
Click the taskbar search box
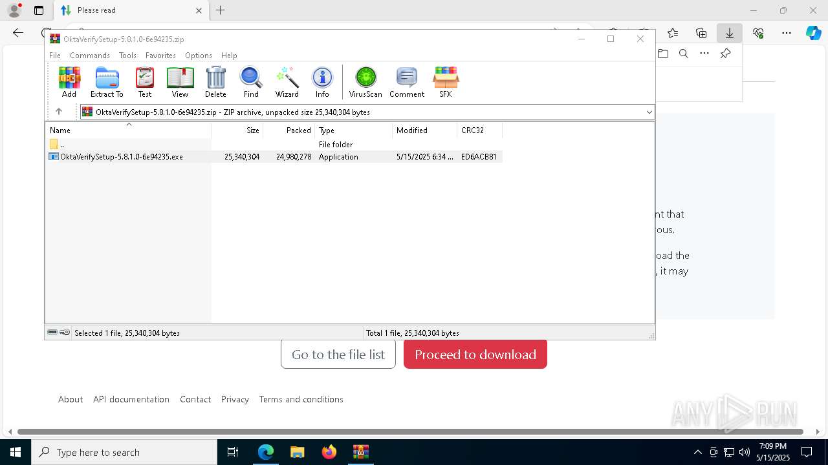click(124, 452)
